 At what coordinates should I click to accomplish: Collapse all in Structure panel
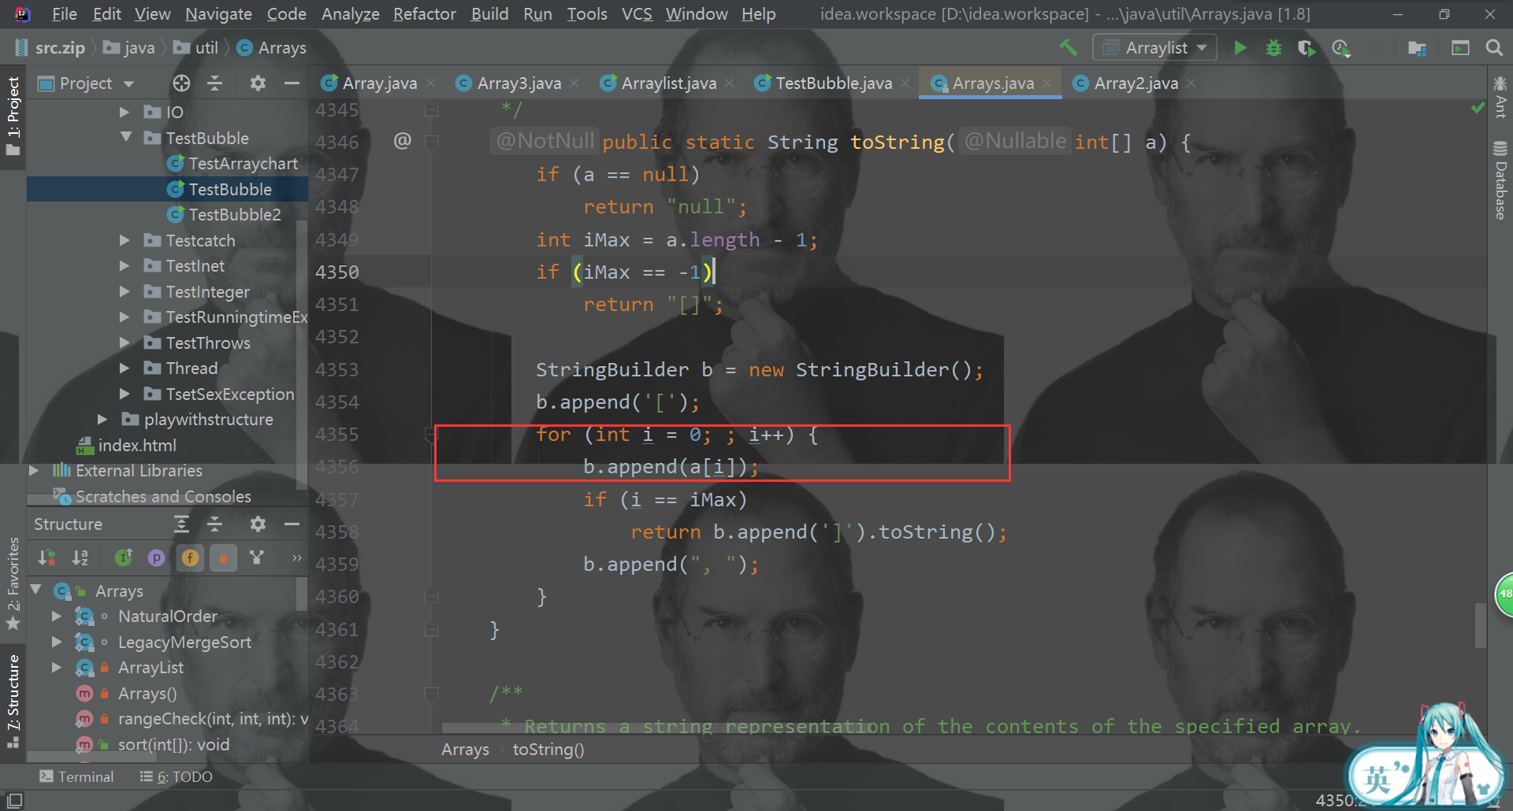[x=215, y=524]
